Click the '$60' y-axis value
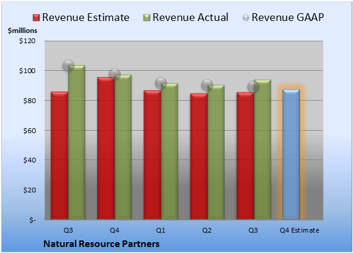This screenshot has width=353, height=253. [29, 131]
